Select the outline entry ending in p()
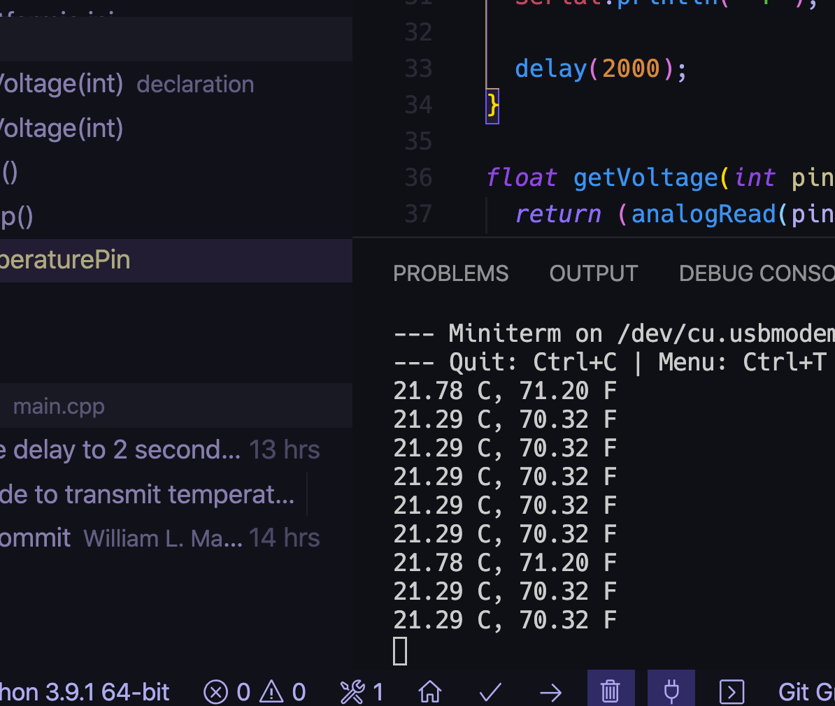The height and width of the screenshot is (706, 835). 176,217
